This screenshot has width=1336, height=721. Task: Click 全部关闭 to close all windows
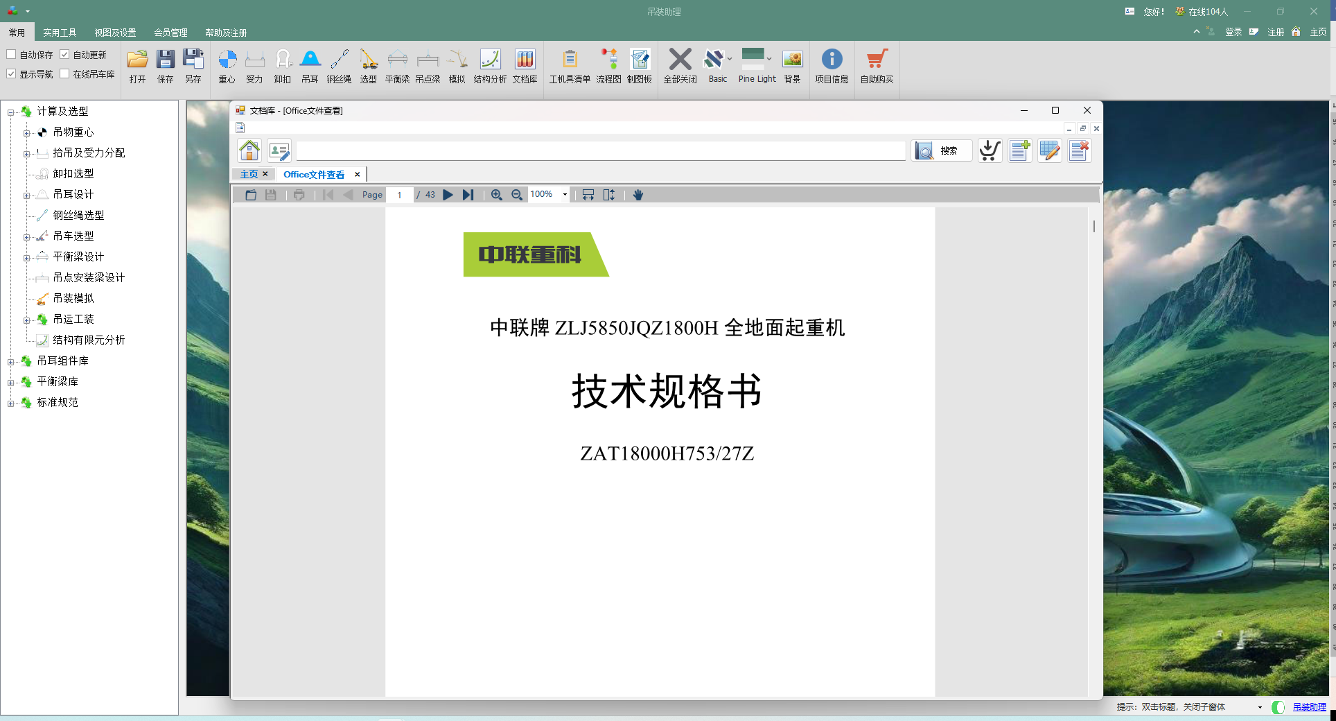680,67
